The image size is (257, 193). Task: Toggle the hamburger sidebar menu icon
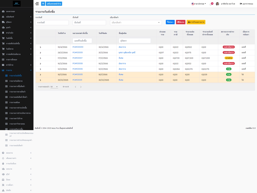tap(37, 3)
